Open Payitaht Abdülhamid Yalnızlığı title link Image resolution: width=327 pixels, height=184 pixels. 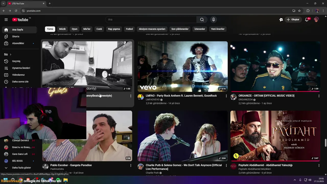tap(265, 165)
